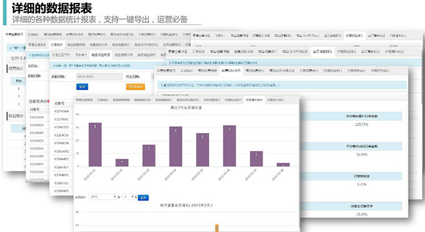The width and height of the screenshot is (425, 232).
Task: Open 销售指标分析 tab in front chart window
Action: click(142, 100)
